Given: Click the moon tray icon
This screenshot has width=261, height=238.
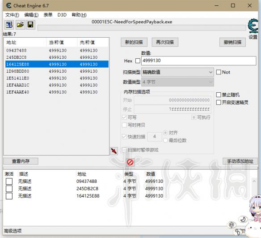Looking at the screenshot, I should pos(243,219).
